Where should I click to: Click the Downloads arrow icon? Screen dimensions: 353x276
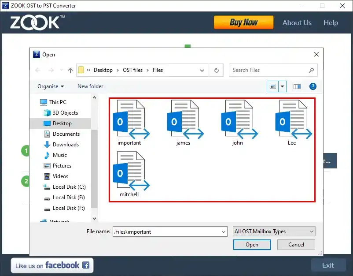pos(47,145)
